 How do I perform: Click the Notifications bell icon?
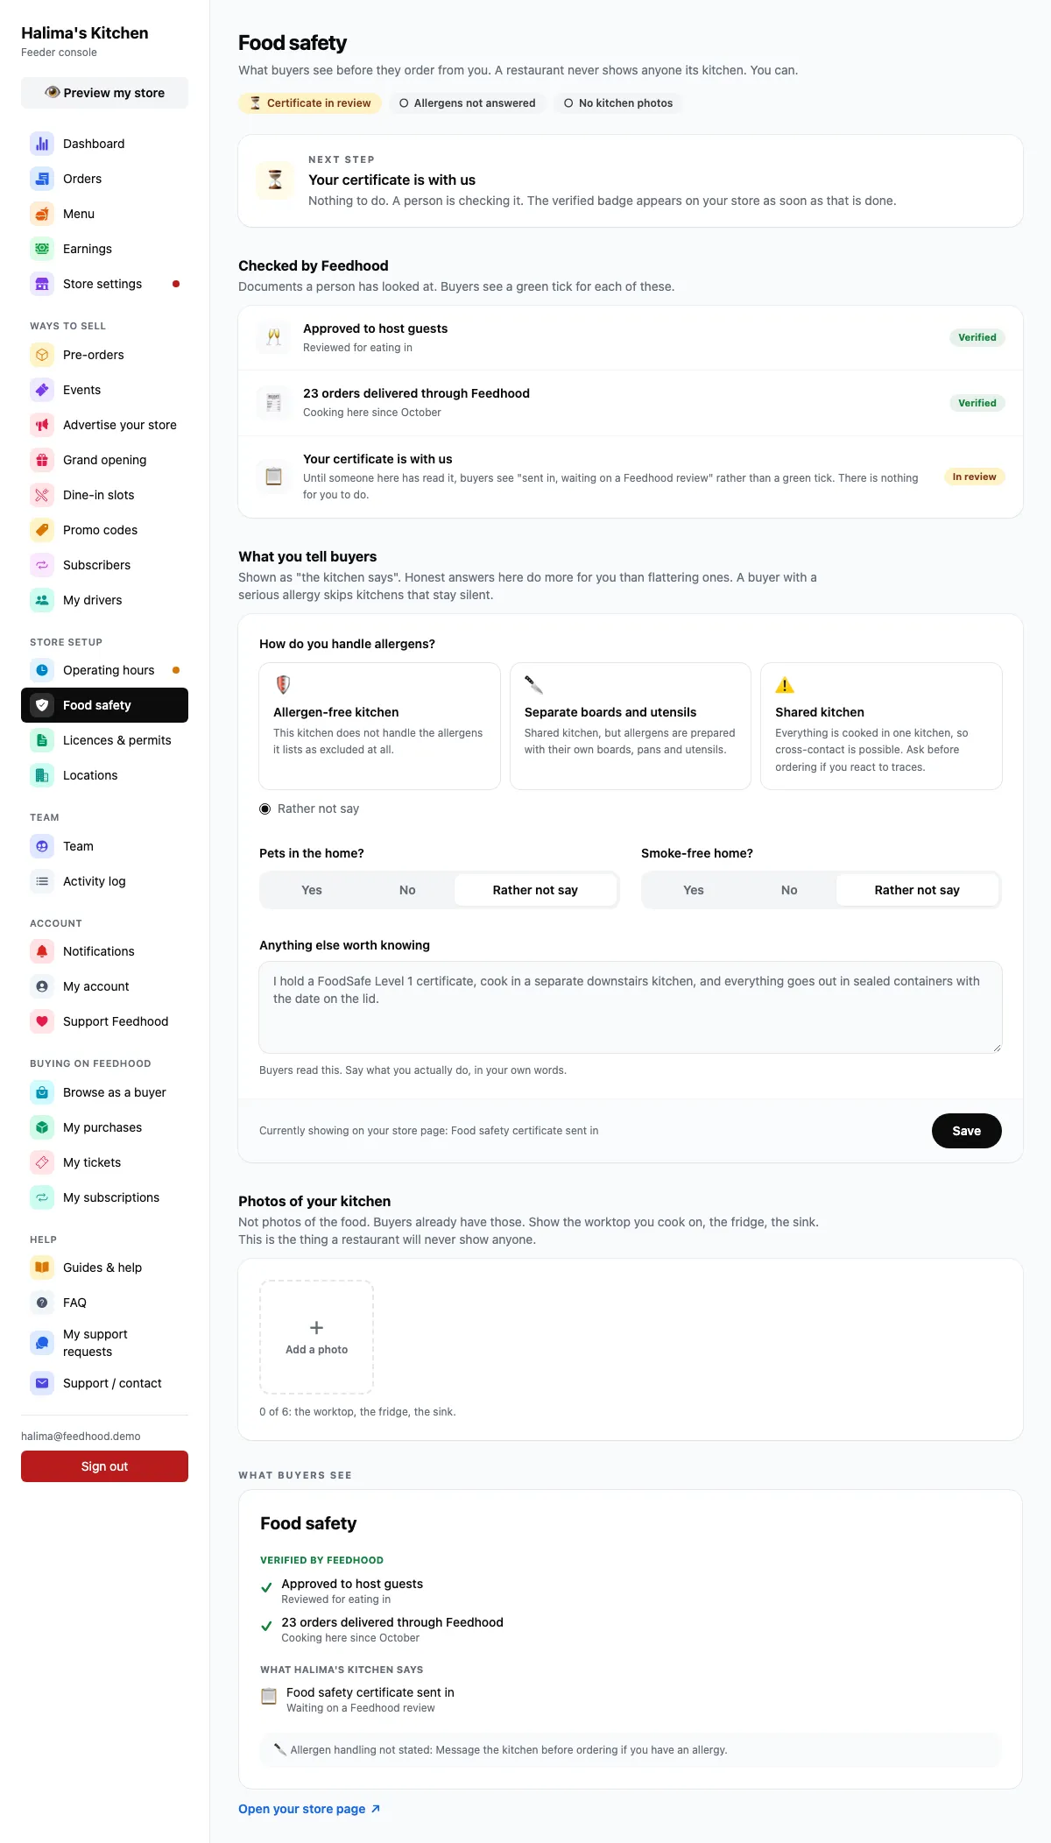pos(42,951)
